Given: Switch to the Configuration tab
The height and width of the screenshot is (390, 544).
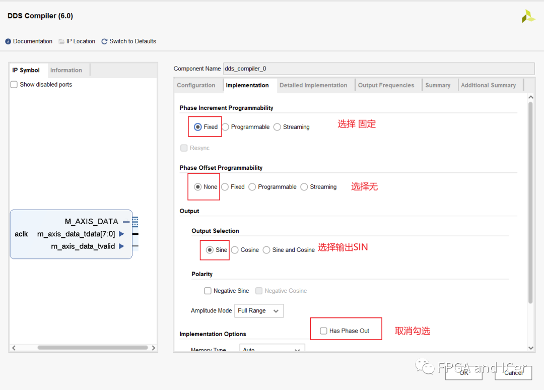Looking at the screenshot, I should [196, 85].
